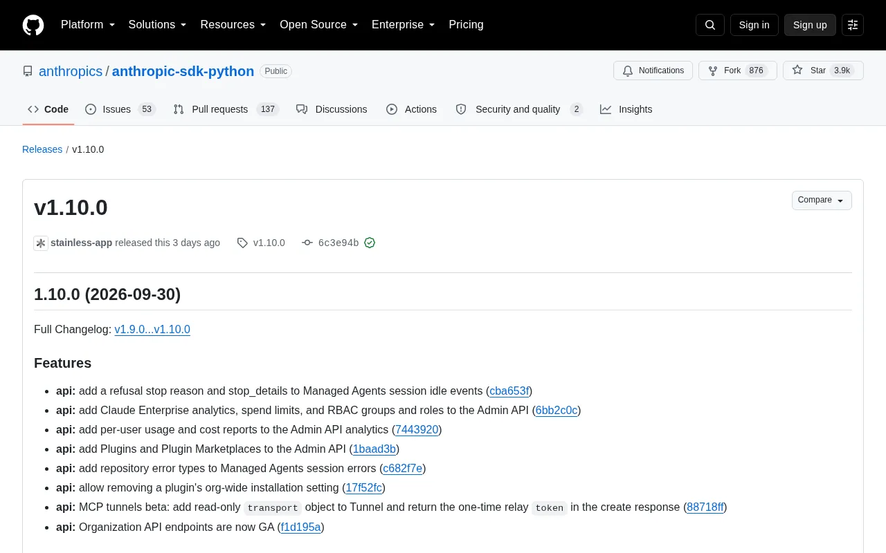Viewport: 886px width, 553px height.
Task: Click the Notifications button
Action: point(653,71)
